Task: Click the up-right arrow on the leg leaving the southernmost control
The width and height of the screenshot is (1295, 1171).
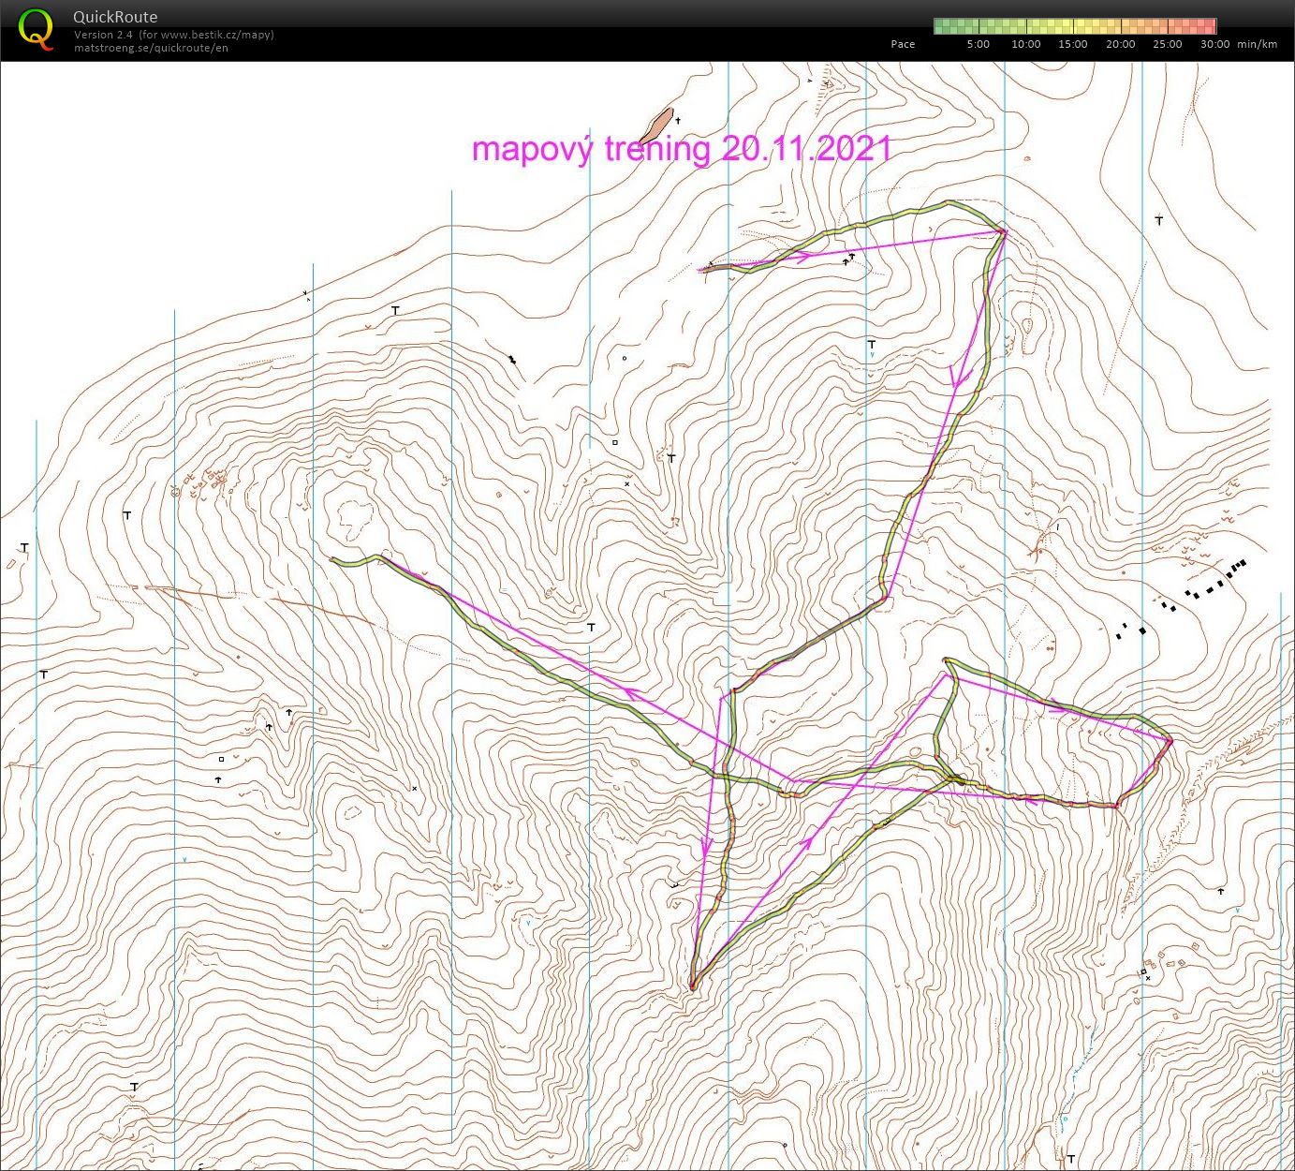Action: (x=805, y=846)
